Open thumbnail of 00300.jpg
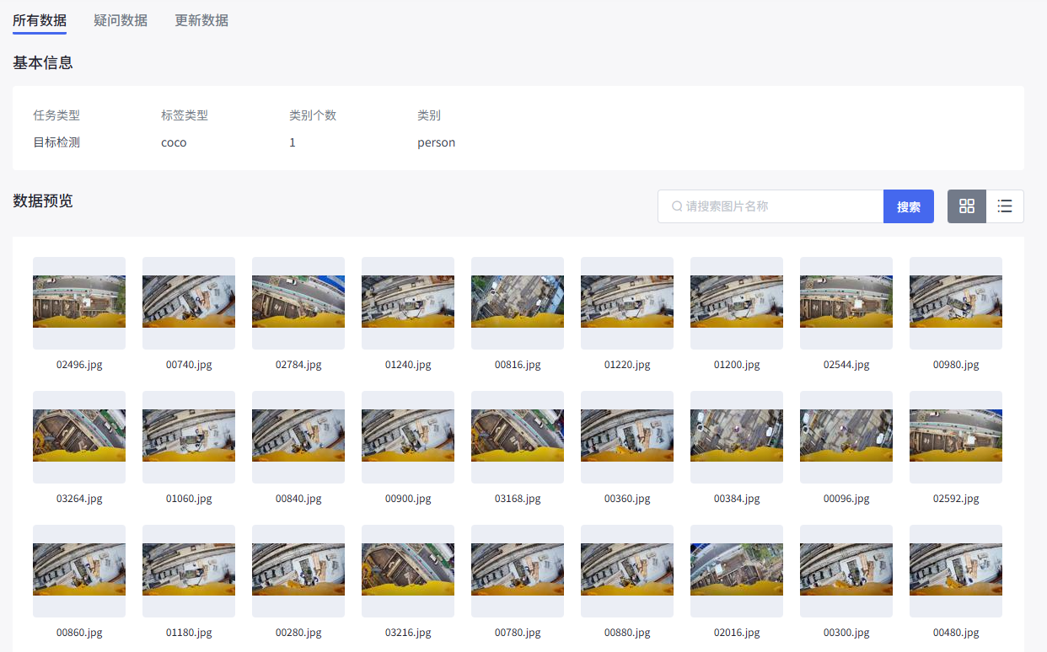Viewport: 1047px width, 652px height. (846, 571)
